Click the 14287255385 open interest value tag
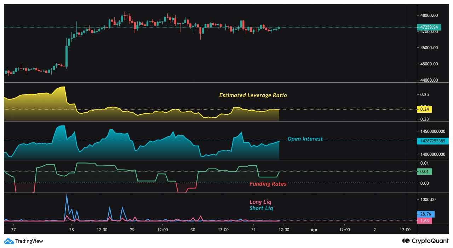The image size is (453, 248). [433, 141]
